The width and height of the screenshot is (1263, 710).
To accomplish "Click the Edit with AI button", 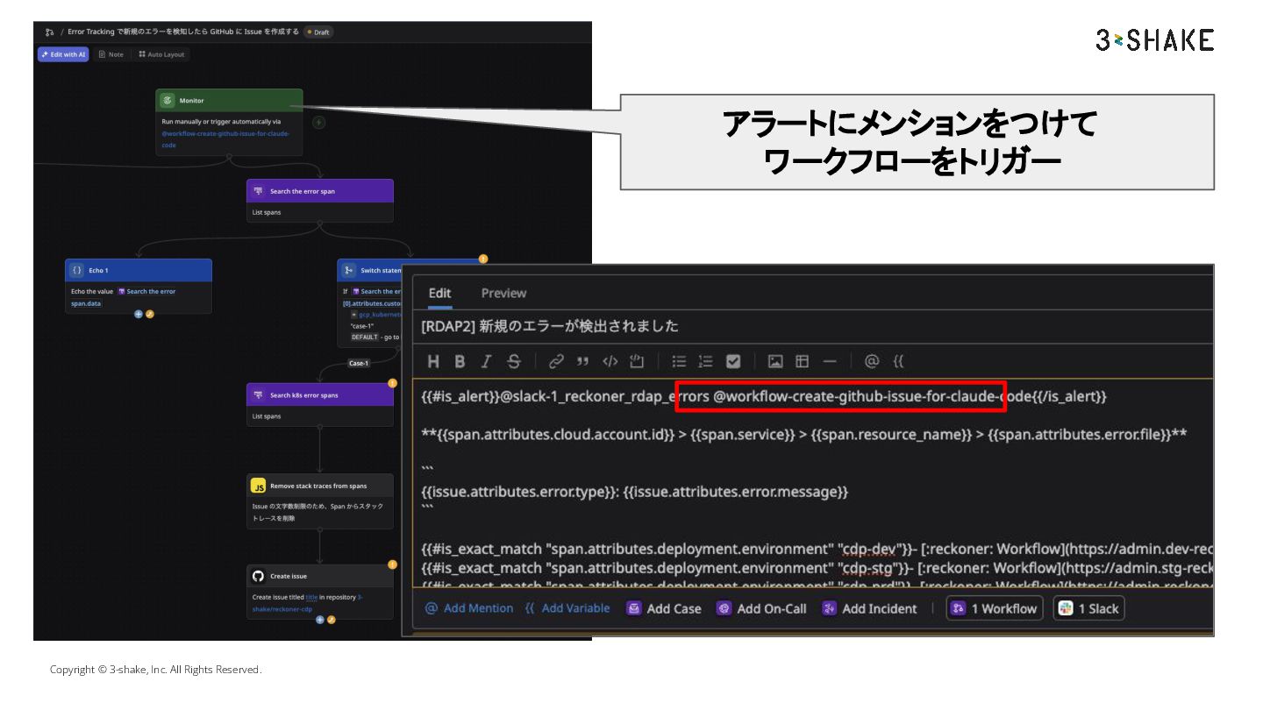I will click(63, 54).
